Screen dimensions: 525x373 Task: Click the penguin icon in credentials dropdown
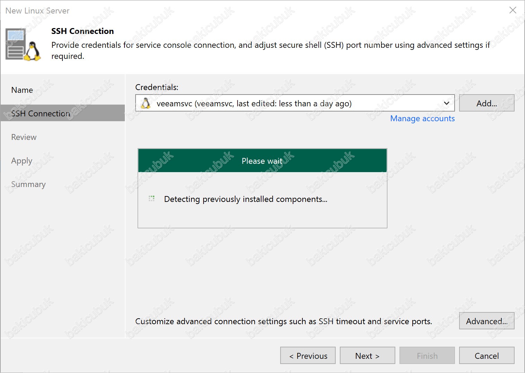click(x=146, y=103)
